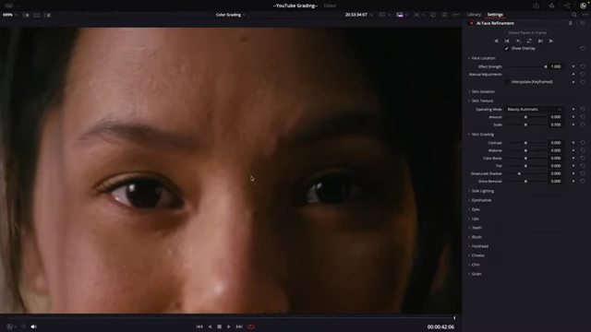
Task: Open the export icon in title bar
Action: coord(536,6)
